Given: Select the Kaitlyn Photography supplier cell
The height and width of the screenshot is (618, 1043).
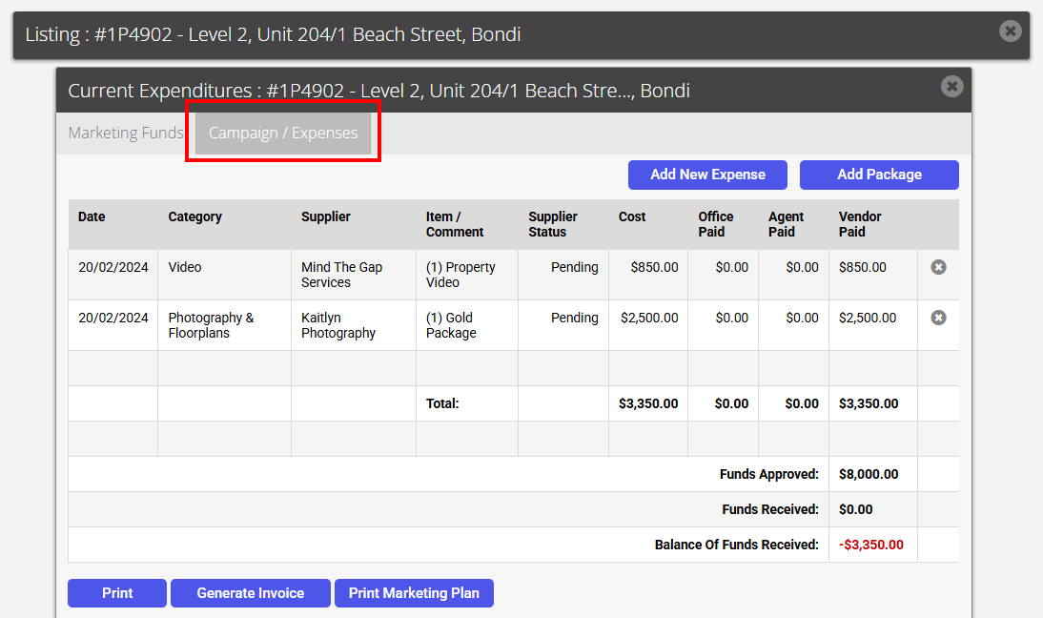Looking at the screenshot, I should click(x=354, y=325).
